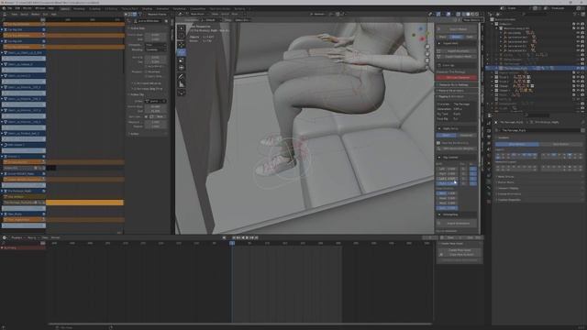
Task: Click the red button in the sidebar panel
Action: [457, 77]
